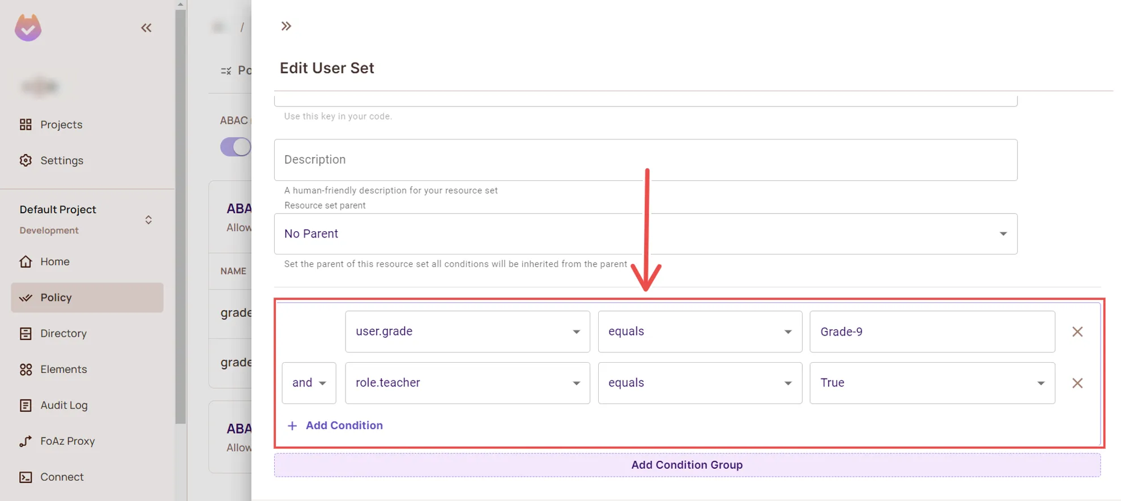Open the Elements section icon
Image resolution: width=1121 pixels, height=501 pixels.
coord(26,370)
